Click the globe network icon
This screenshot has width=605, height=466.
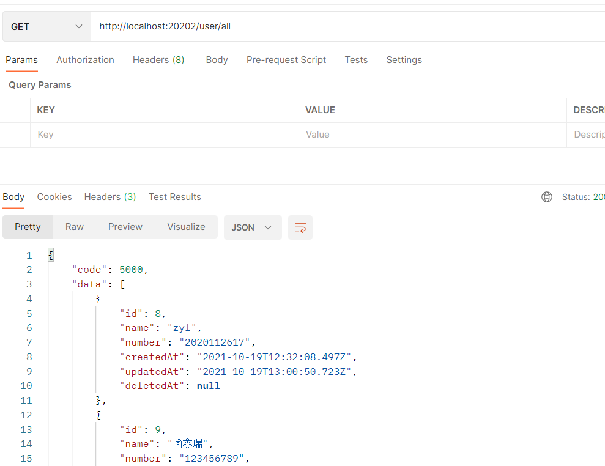click(547, 197)
